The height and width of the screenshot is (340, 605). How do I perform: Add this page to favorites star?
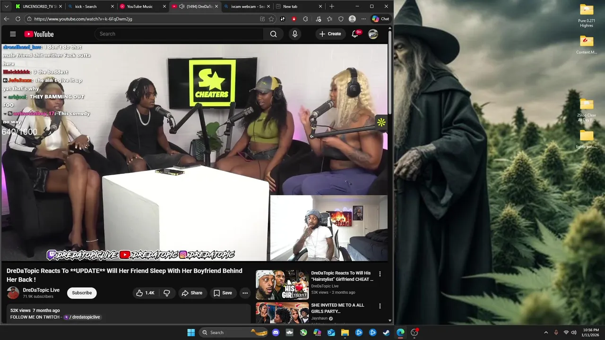[x=271, y=19]
